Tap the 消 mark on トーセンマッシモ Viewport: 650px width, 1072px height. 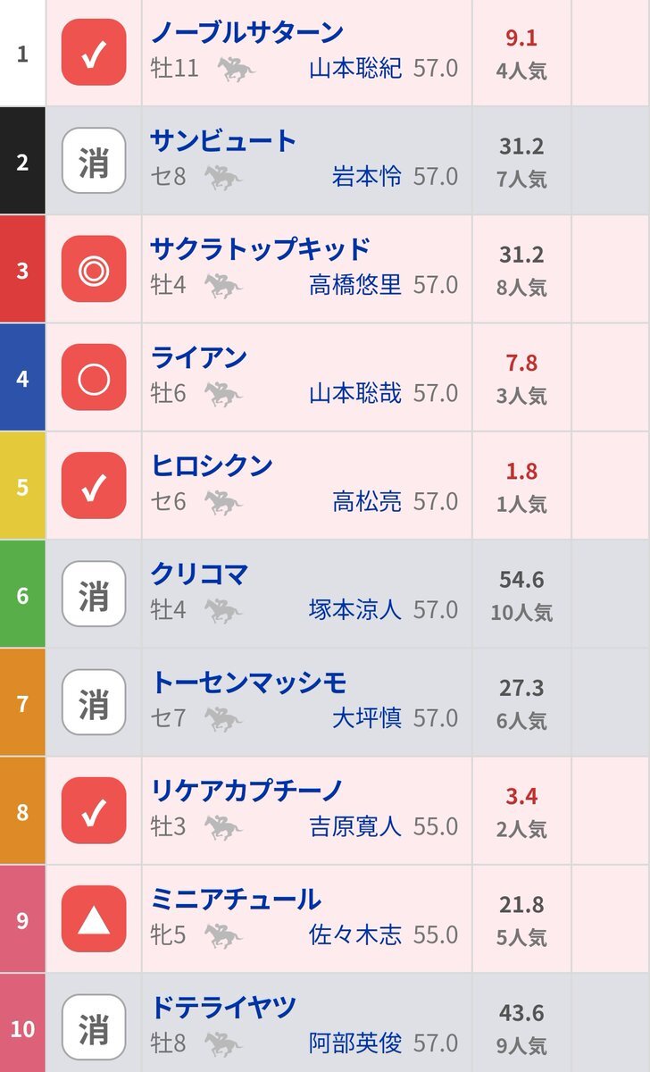tap(94, 703)
